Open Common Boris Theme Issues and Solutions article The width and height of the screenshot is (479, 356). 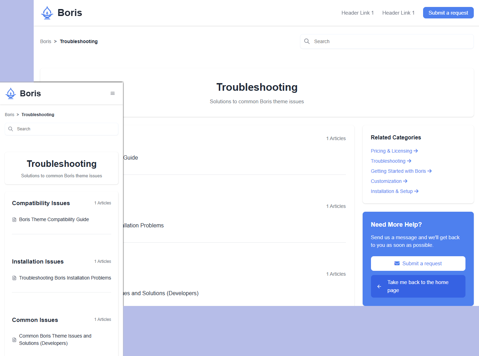[x=55, y=340]
